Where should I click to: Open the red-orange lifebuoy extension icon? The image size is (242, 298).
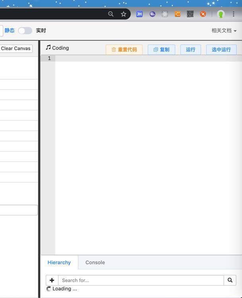203,14
